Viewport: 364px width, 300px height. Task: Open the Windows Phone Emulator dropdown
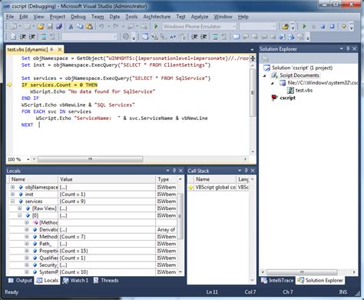tap(234, 26)
